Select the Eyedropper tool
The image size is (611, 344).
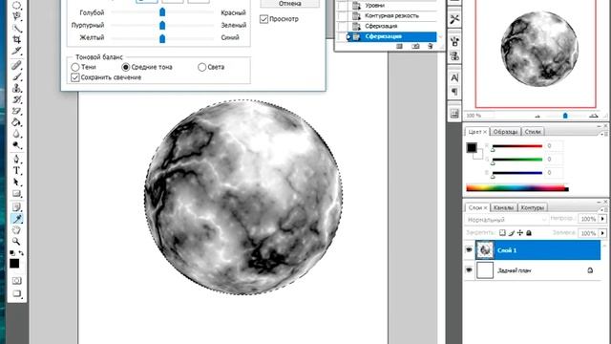coord(17,219)
